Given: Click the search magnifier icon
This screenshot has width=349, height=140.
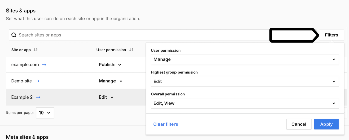Looking at the screenshot, I should (x=14, y=35).
